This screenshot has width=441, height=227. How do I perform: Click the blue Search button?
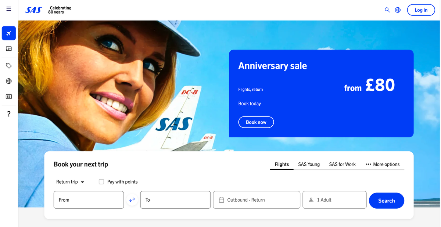[x=386, y=201]
